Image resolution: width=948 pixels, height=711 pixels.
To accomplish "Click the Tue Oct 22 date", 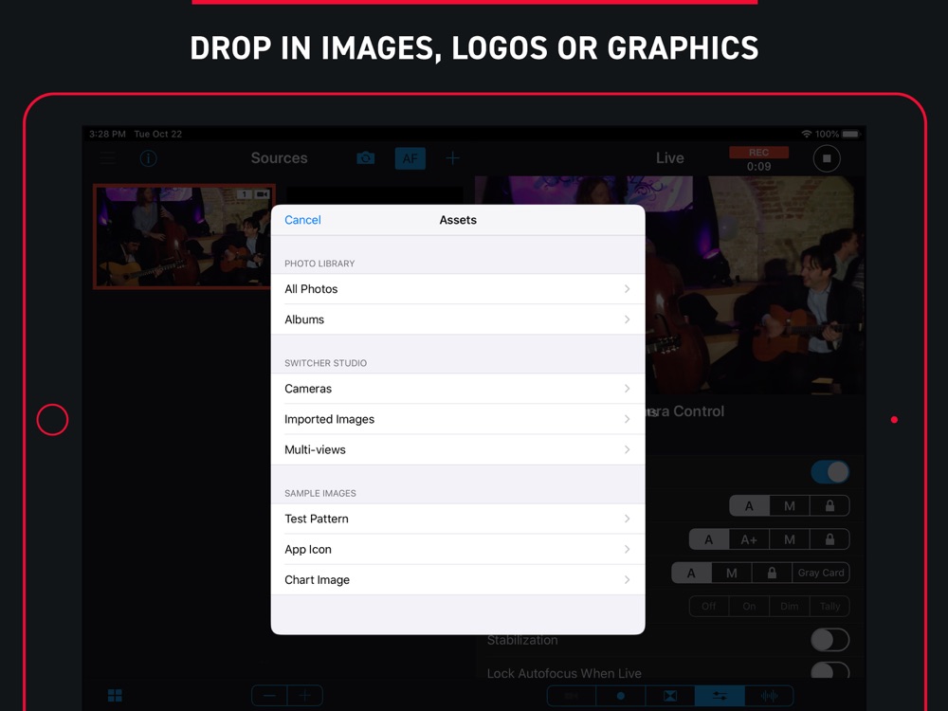I will pyautogui.click(x=157, y=135).
